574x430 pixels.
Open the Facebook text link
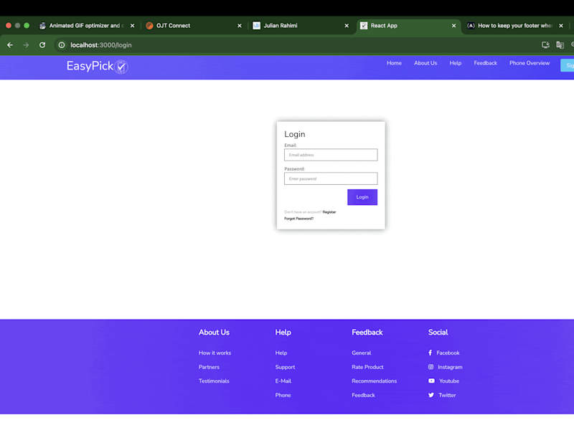click(x=448, y=353)
